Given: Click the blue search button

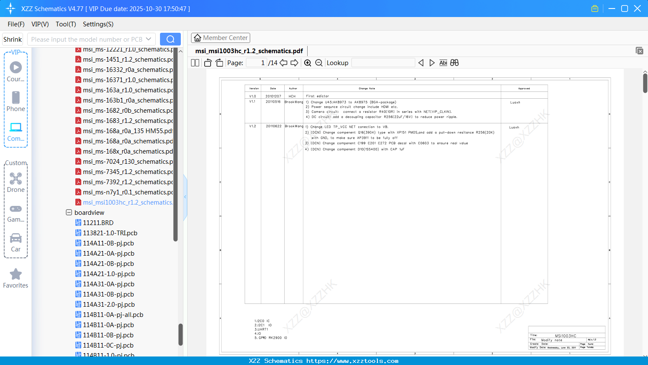Looking at the screenshot, I should click(170, 39).
